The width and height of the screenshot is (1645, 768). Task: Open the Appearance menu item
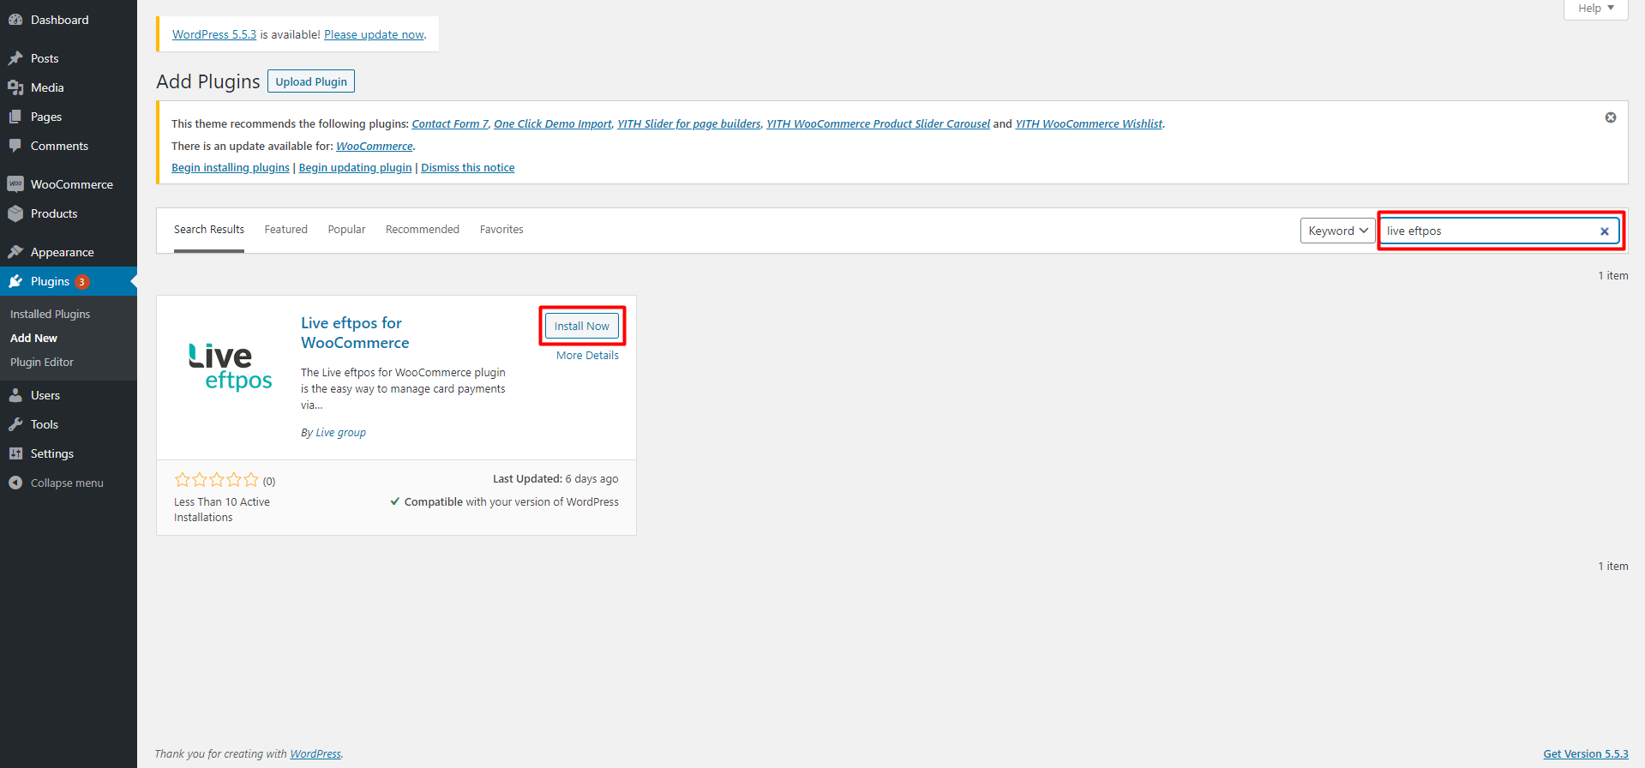(x=69, y=252)
